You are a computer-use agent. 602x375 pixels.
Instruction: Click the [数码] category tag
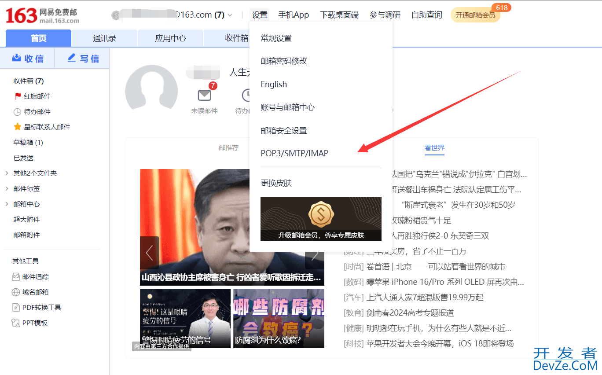point(354,282)
